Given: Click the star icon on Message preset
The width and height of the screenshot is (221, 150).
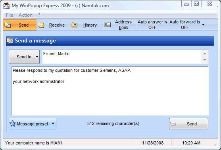Looking at the screenshot, I should (x=13, y=123).
